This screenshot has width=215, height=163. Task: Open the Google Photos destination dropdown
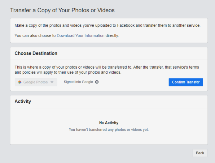[36, 82]
